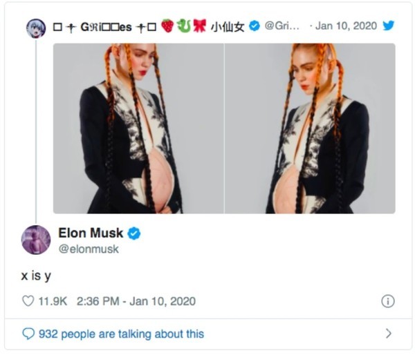Click the blue speech bubble reply icon
Image resolution: width=415 pixels, height=355 pixels.
pos(28,334)
